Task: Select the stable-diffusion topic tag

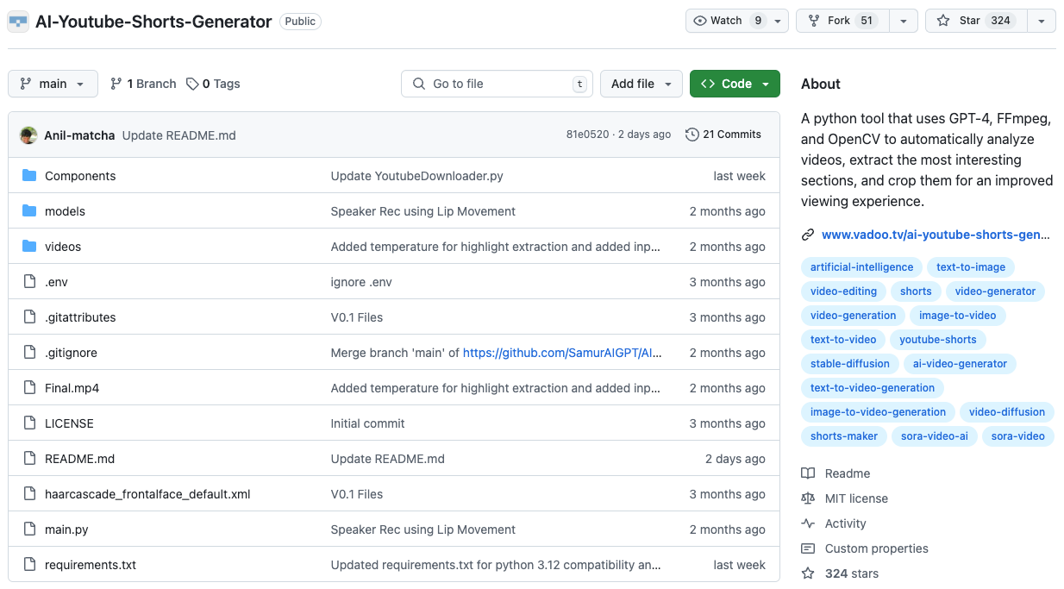Action: (849, 363)
